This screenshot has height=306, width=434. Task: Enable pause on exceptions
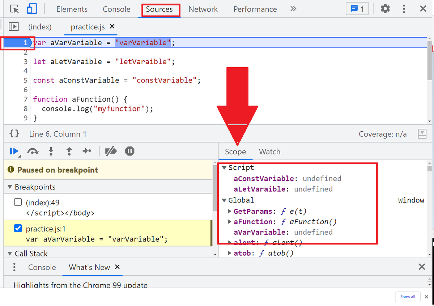point(129,151)
